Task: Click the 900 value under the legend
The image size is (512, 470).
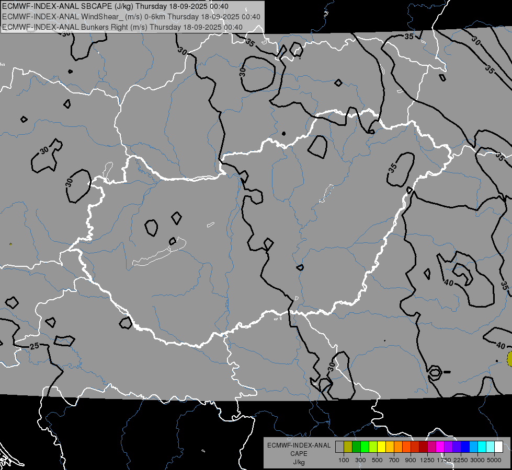Action: (411, 460)
